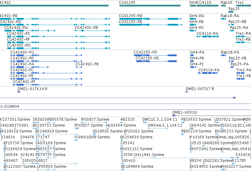Click cDNA DMG1C.3_1.C04.C1
This screenshot has height=171, width=251.
[x=145, y=122]
